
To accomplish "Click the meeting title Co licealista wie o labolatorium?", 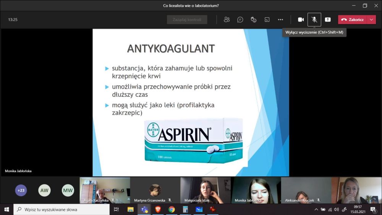I will 191,6.
